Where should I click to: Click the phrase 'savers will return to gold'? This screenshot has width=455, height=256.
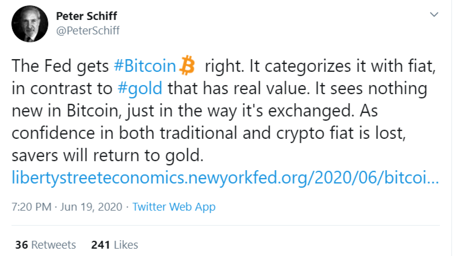(x=107, y=156)
